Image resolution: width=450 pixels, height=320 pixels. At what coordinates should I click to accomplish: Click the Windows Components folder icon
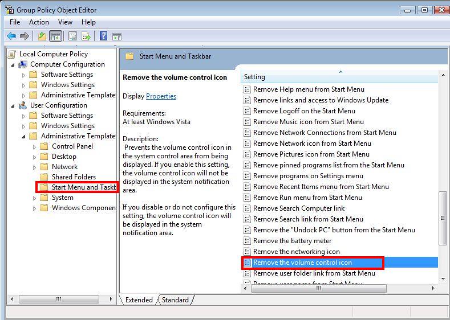44,208
